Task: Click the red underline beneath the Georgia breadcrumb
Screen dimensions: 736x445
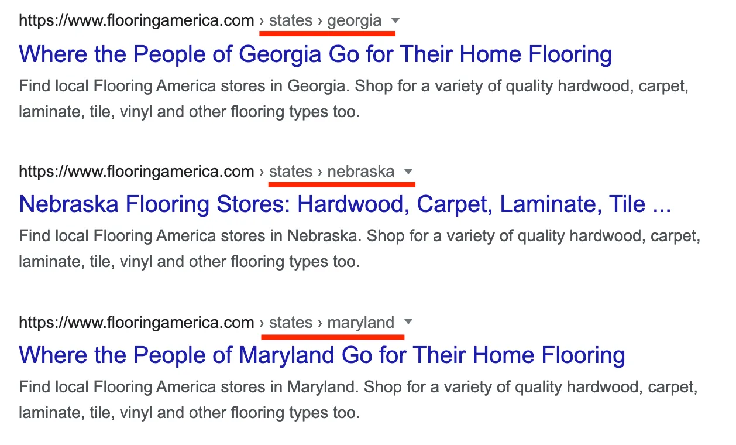Action: pyautogui.click(x=327, y=34)
